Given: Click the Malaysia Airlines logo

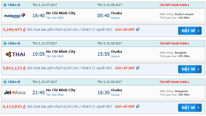Looking at the screenshot, I should tap(15, 16).
